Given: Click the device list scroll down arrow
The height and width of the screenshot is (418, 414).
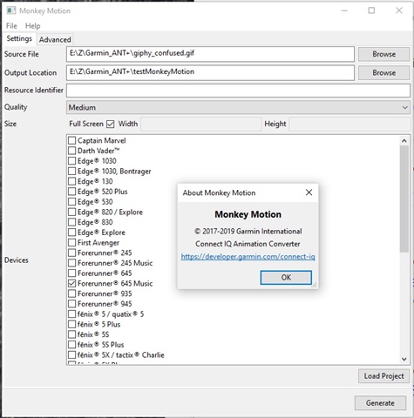Looking at the screenshot, I should click(404, 359).
